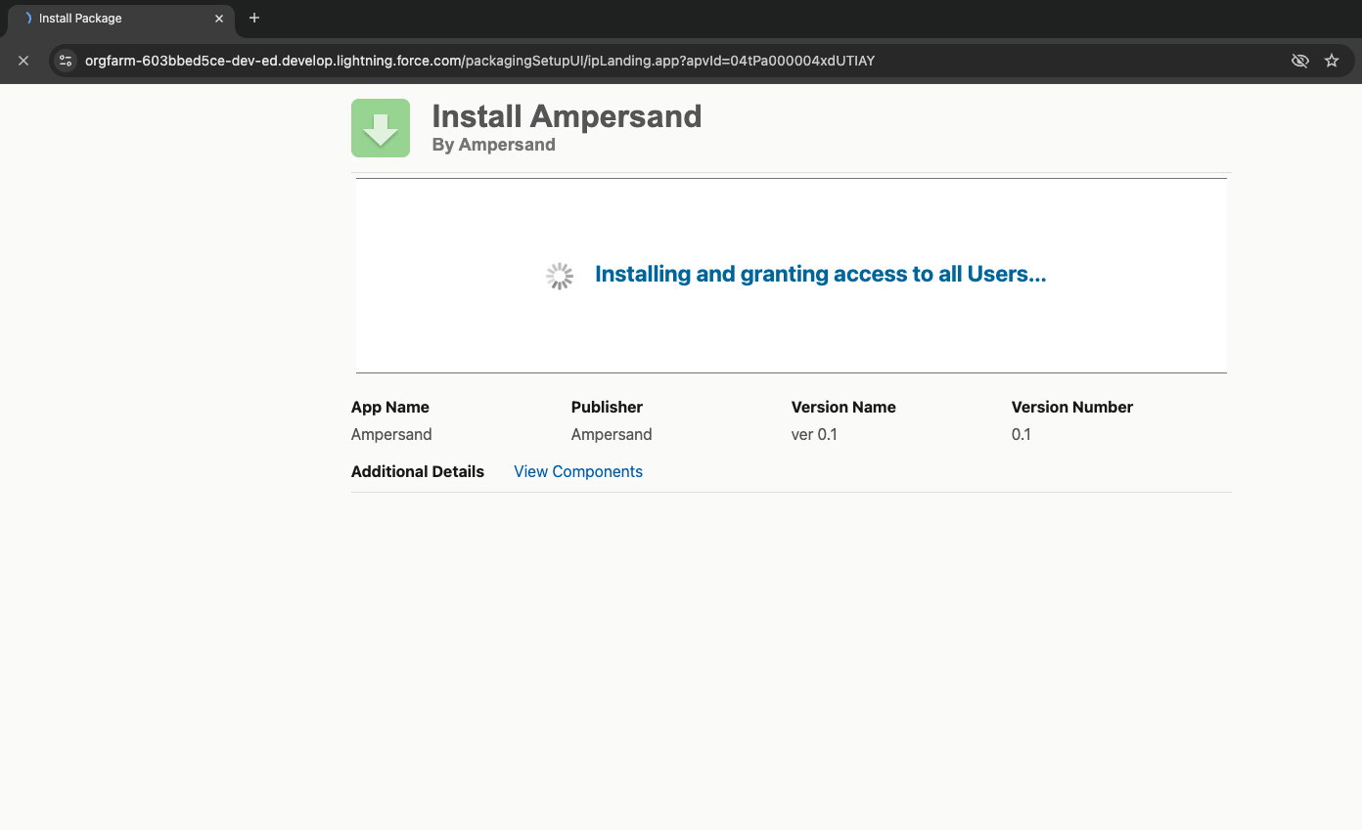Click the Publisher column label
Image resolution: width=1362 pixels, height=830 pixels.
[x=607, y=407]
